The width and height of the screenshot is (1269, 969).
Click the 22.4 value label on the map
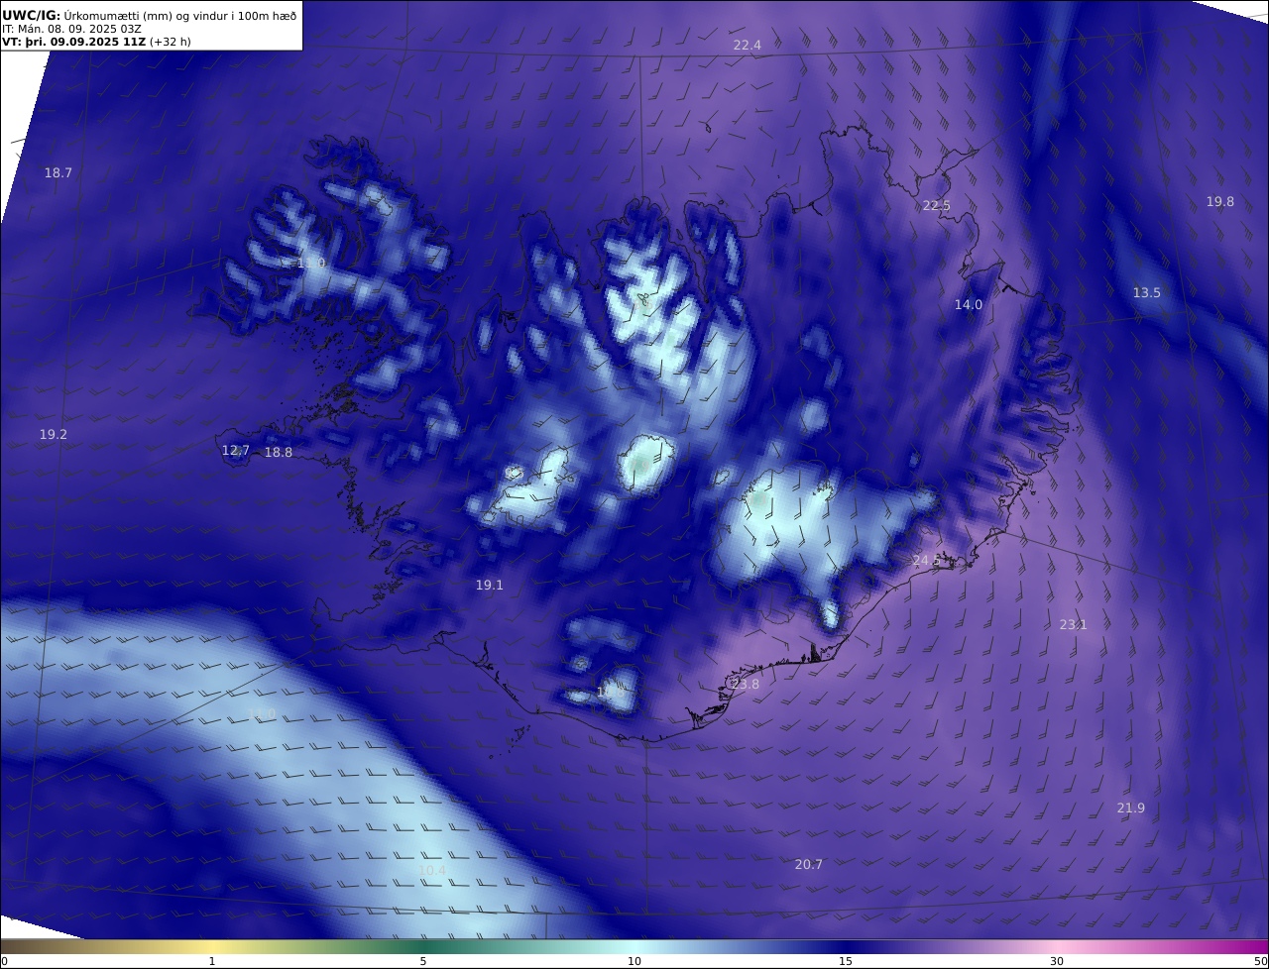pyautogui.click(x=747, y=46)
